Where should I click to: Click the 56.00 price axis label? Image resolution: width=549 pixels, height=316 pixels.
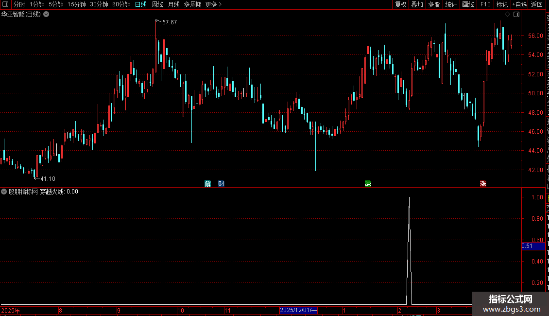(536, 36)
